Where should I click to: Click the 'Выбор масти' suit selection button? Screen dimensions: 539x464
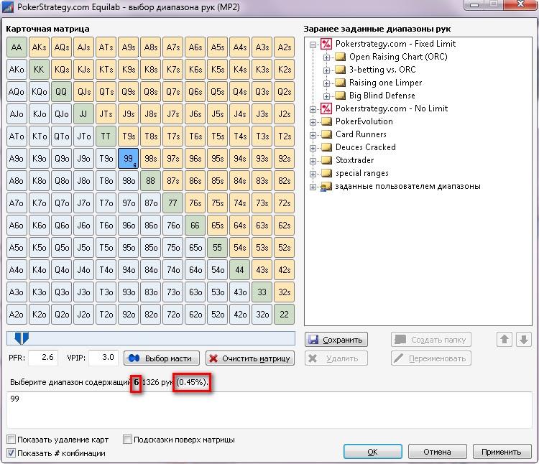161,358
